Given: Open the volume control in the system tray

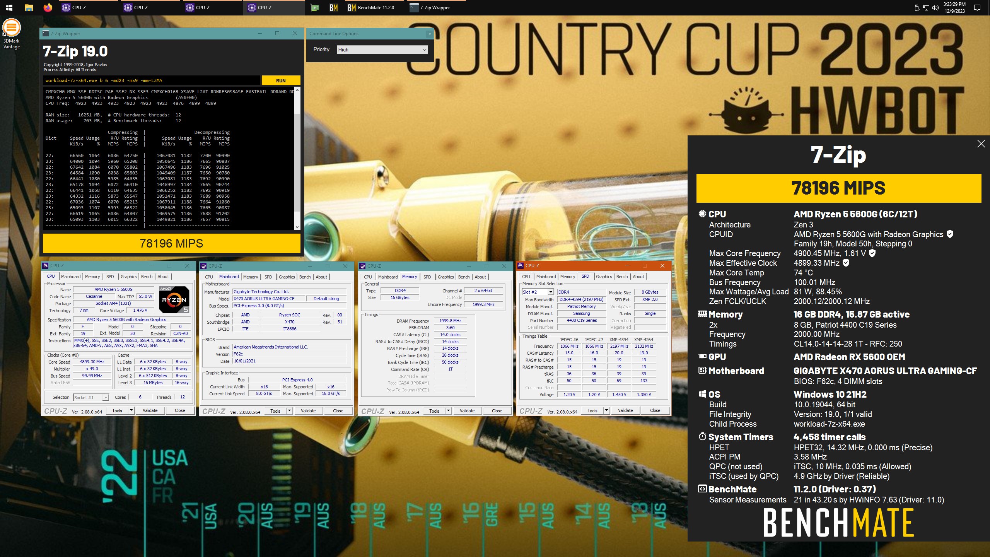Looking at the screenshot, I should click(x=935, y=8).
